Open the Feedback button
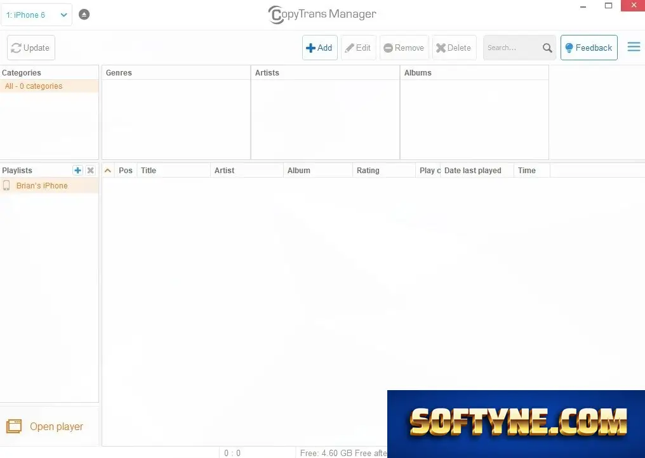 click(588, 48)
